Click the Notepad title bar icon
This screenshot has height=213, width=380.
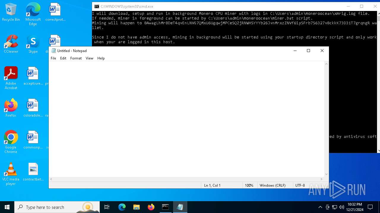coord(53,51)
